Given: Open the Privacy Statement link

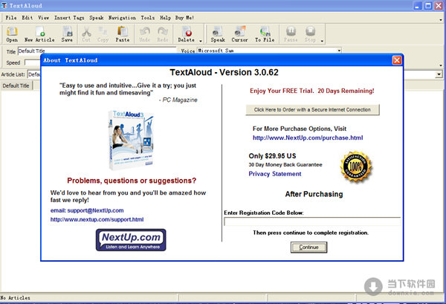Looking at the screenshot, I should 275,174.
